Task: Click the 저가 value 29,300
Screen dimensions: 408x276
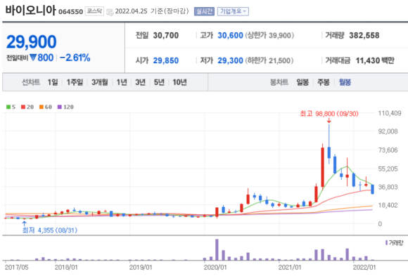Action: point(230,60)
